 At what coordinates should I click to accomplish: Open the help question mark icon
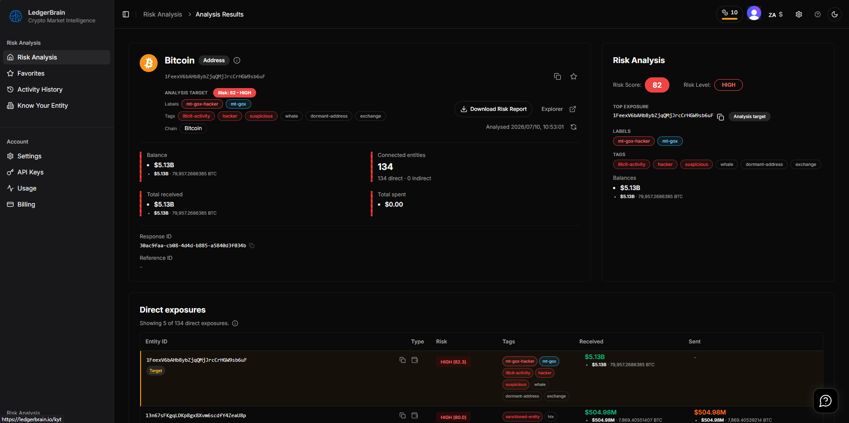pyautogui.click(x=818, y=14)
